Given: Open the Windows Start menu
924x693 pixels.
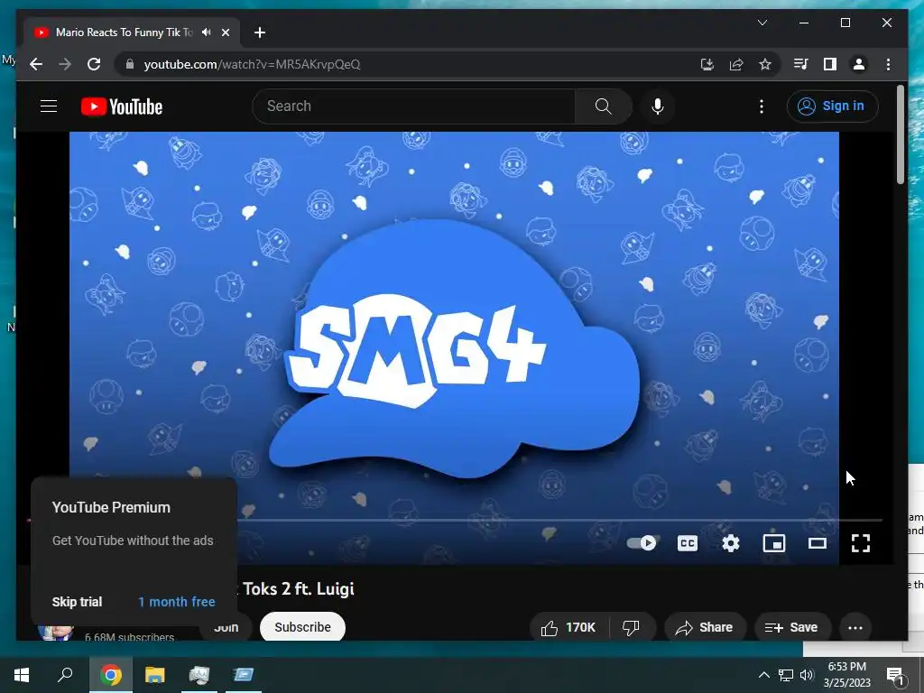Looking at the screenshot, I should point(22,675).
